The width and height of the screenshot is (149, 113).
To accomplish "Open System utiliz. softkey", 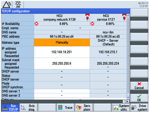I will [x=121, y=108].
